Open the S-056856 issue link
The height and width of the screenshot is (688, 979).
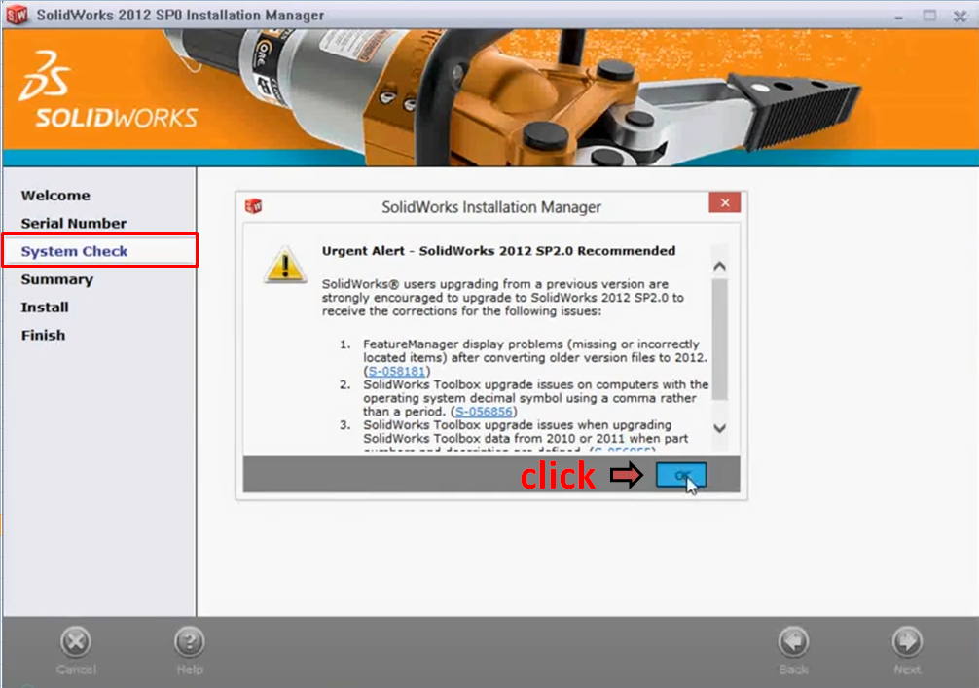(484, 412)
